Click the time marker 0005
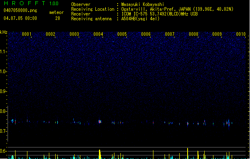250x159 pixels. tap(122, 34)
